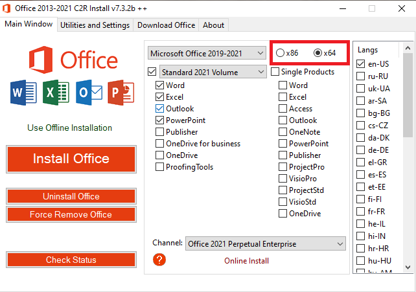Select the x86 architecture radio button
The height and width of the screenshot is (292, 416).
pyautogui.click(x=280, y=52)
